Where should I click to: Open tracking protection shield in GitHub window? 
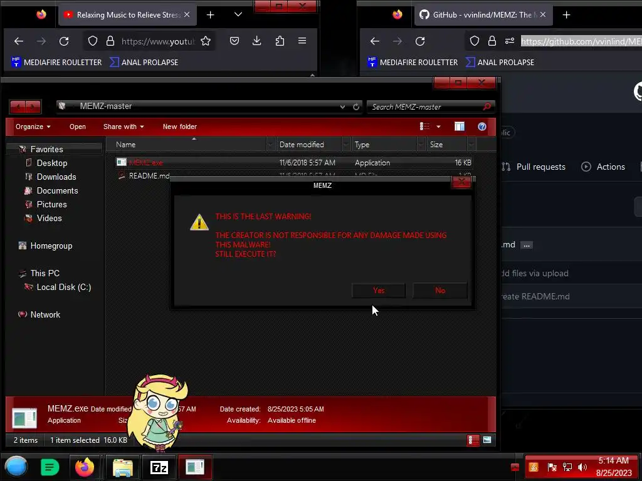coord(474,41)
